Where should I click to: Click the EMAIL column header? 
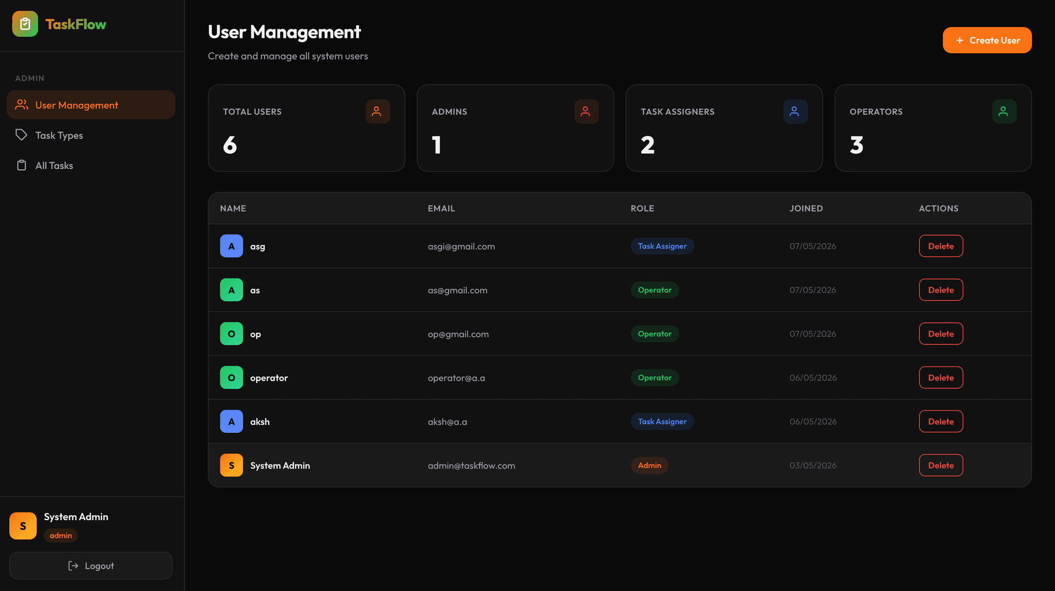(x=441, y=209)
